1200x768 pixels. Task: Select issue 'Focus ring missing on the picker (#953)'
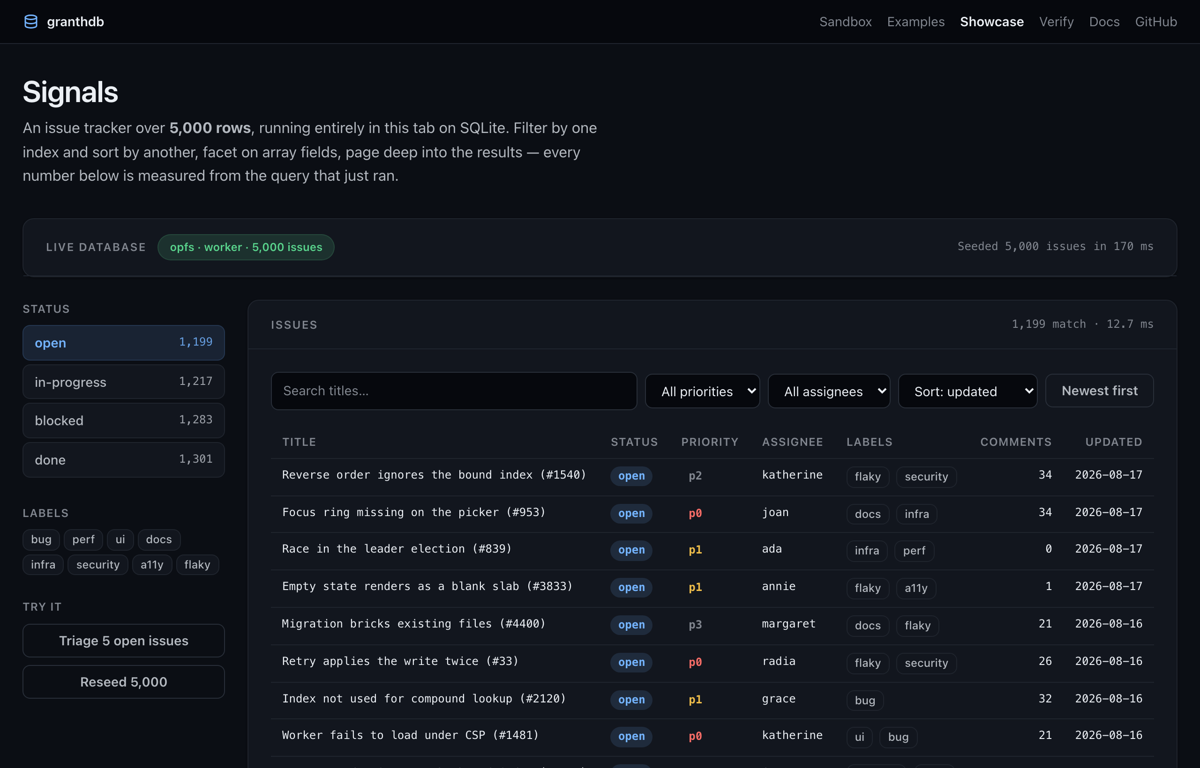[x=413, y=512]
